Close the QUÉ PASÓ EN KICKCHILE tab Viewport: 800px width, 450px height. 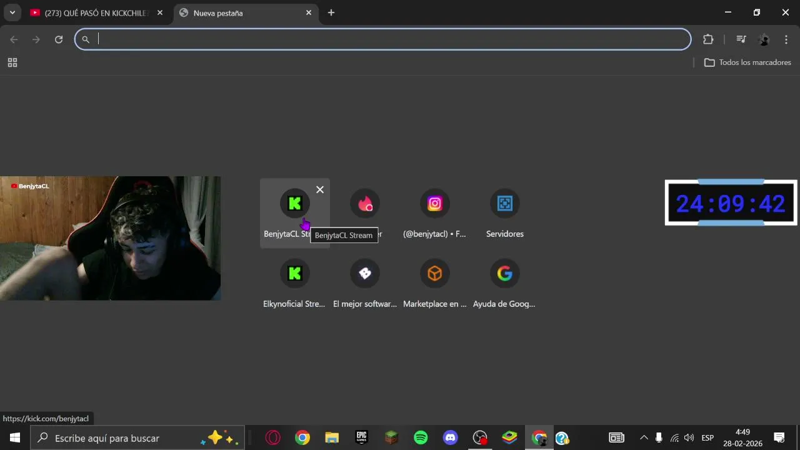click(x=160, y=12)
